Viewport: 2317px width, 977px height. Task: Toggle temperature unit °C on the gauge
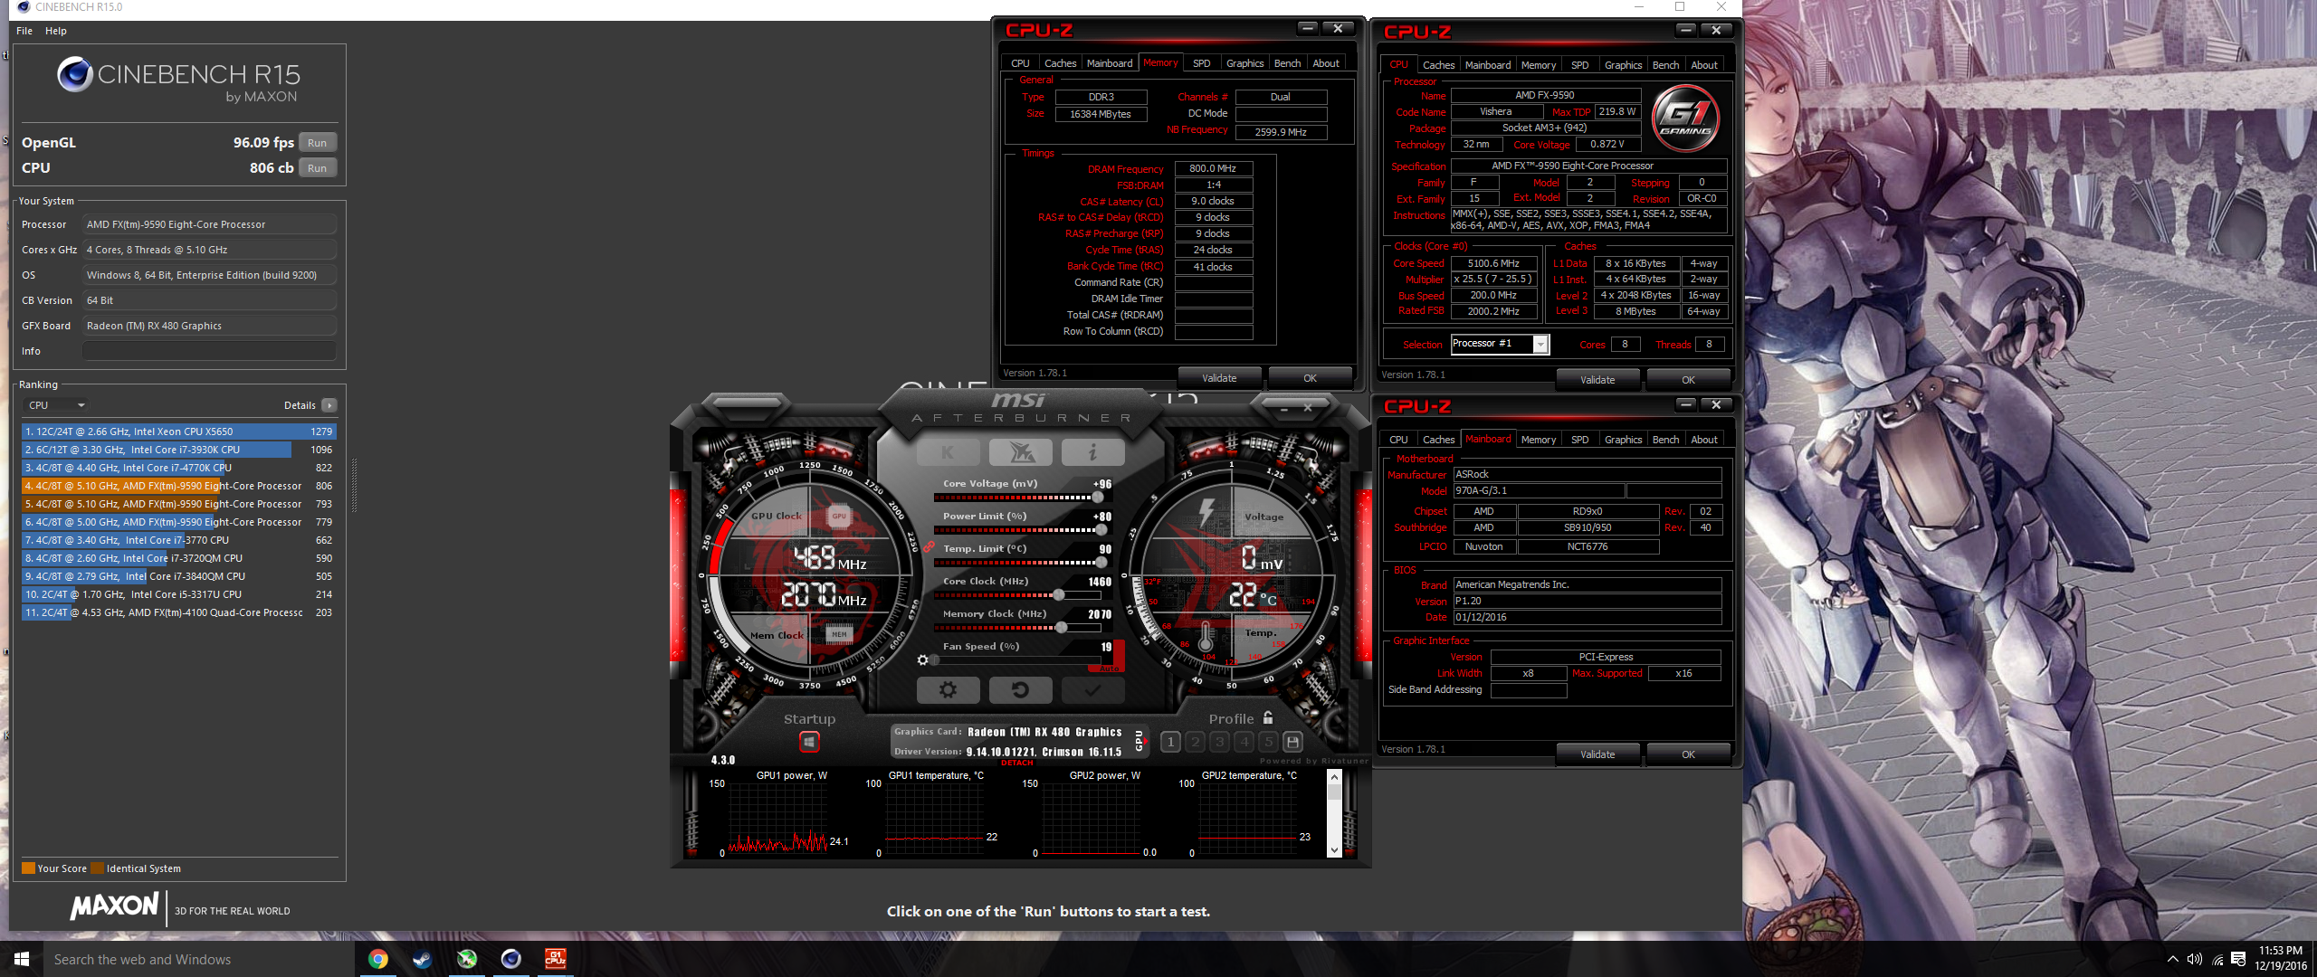[x=1269, y=600]
